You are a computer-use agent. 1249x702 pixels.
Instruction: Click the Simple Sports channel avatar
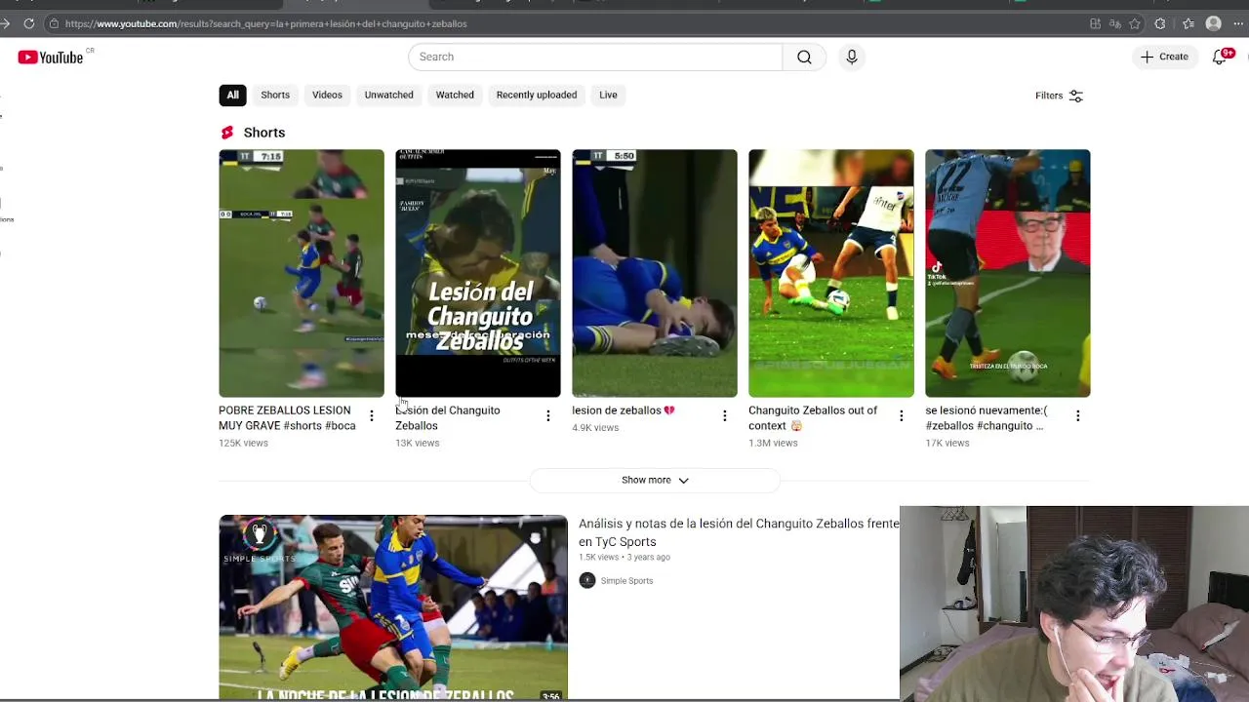click(x=586, y=580)
